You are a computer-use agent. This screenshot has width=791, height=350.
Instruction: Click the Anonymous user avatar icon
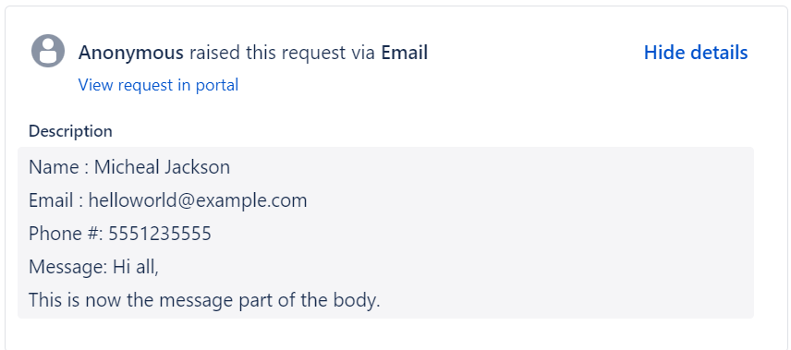pyautogui.click(x=48, y=51)
